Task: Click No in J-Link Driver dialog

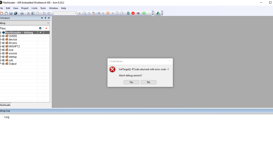Action: 148,82
